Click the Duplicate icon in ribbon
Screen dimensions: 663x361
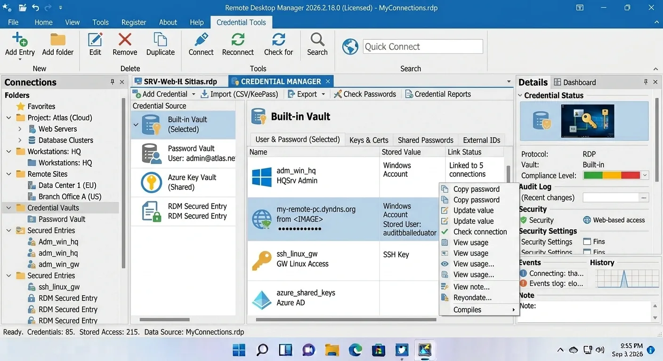[161, 39]
